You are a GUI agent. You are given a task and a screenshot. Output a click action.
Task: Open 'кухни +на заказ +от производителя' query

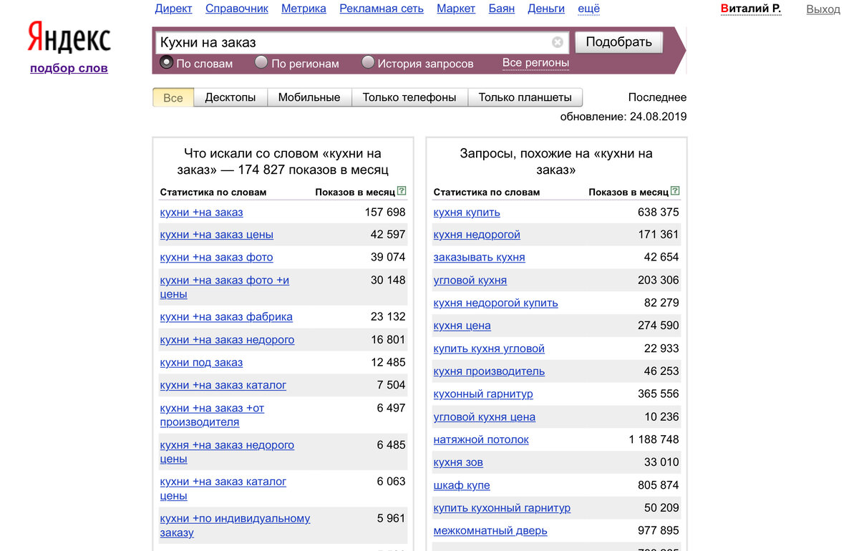[x=212, y=415]
